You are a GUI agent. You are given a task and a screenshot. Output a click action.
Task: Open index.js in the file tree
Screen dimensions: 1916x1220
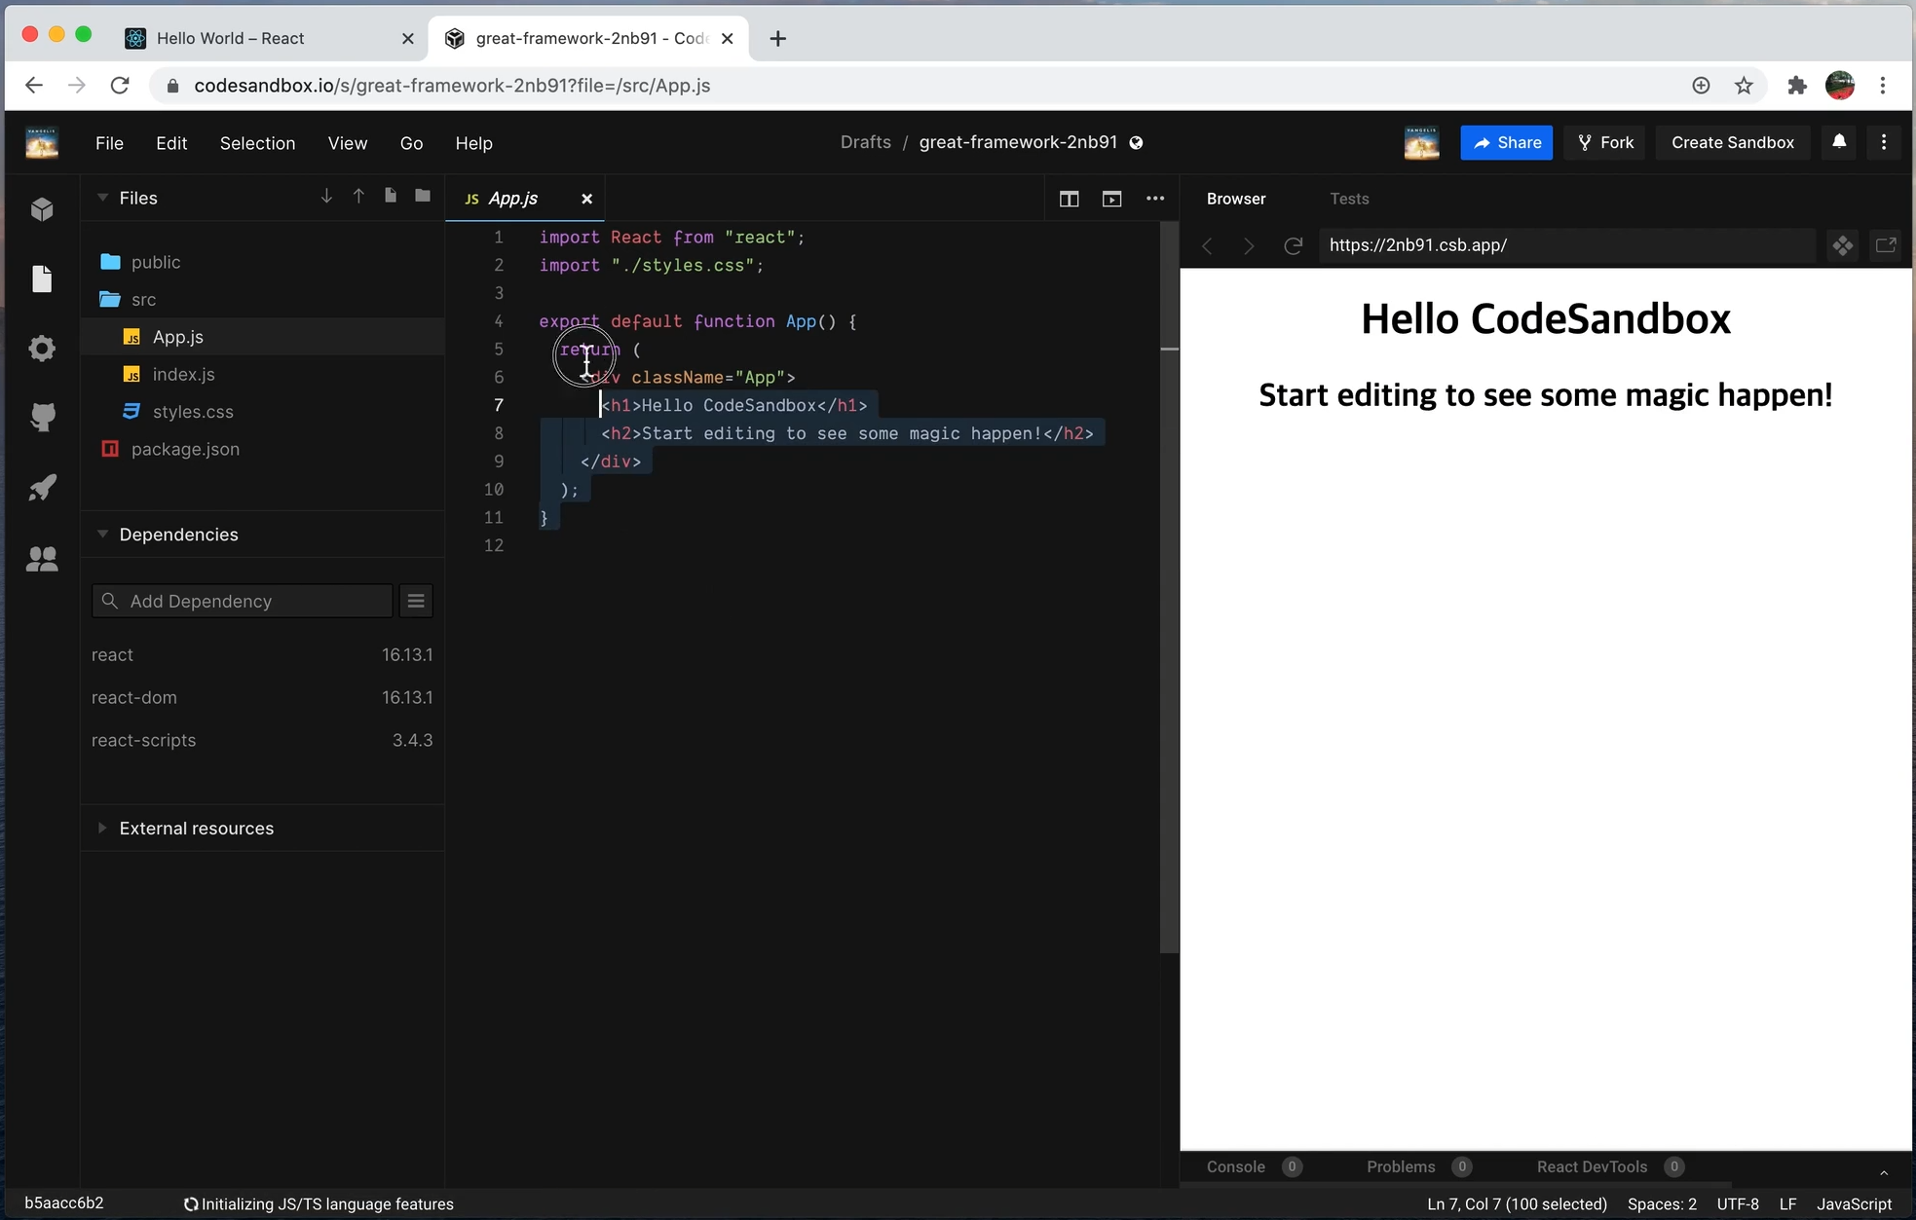click(x=183, y=374)
